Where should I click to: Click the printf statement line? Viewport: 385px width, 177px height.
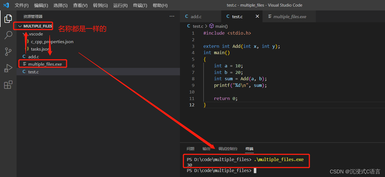[240, 85]
